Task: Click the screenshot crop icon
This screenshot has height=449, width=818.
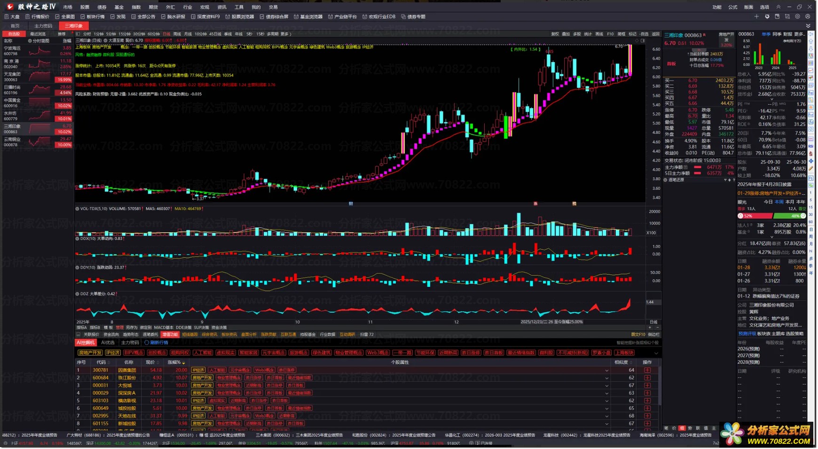Action: pos(787,16)
